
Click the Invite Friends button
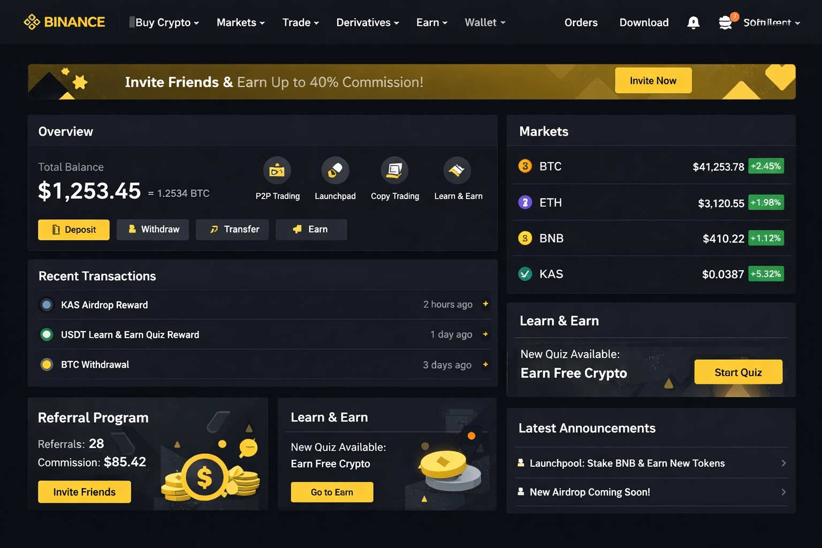tap(84, 492)
